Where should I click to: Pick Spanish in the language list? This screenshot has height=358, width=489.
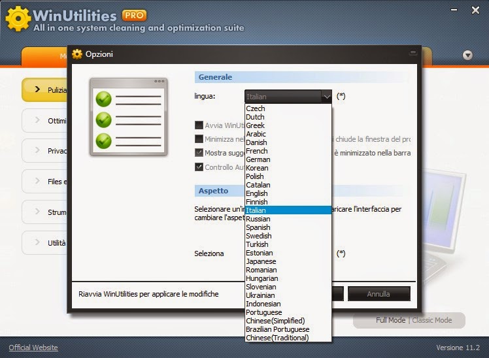[288, 227]
